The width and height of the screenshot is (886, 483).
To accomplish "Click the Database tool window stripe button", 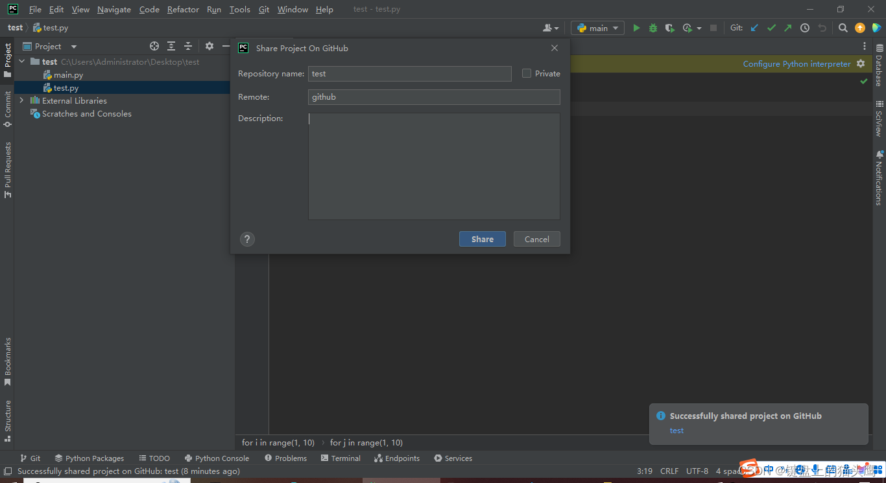I will coord(880,62).
